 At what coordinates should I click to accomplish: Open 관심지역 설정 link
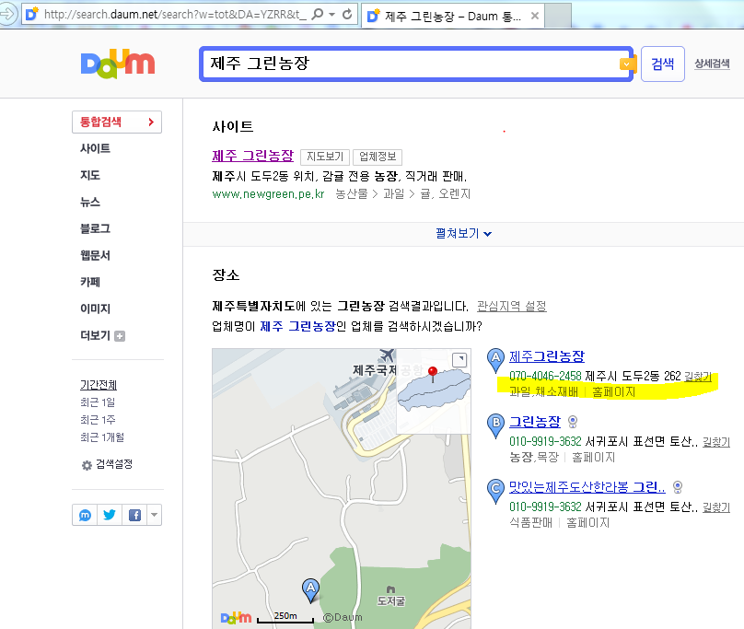(x=512, y=306)
